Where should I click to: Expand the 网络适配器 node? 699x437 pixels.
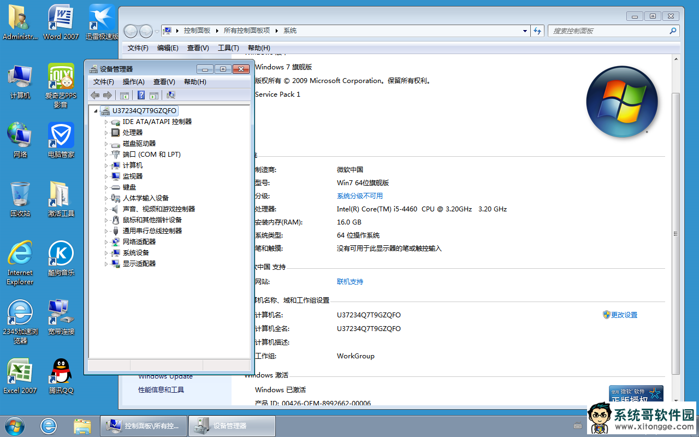(106, 242)
